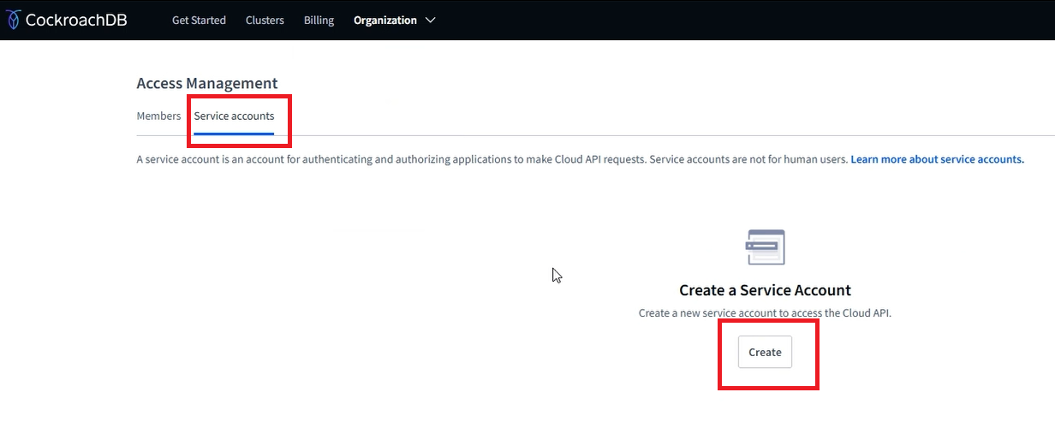The width and height of the screenshot is (1055, 428).
Task: Click the CockroachDB logo icon
Action: click(12, 20)
